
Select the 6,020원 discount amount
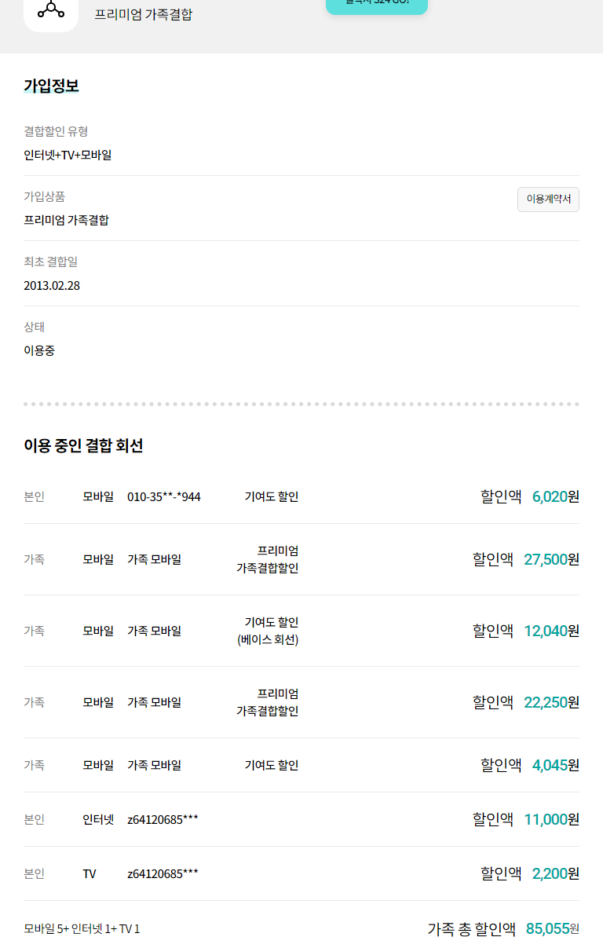[x=555, y=496]
